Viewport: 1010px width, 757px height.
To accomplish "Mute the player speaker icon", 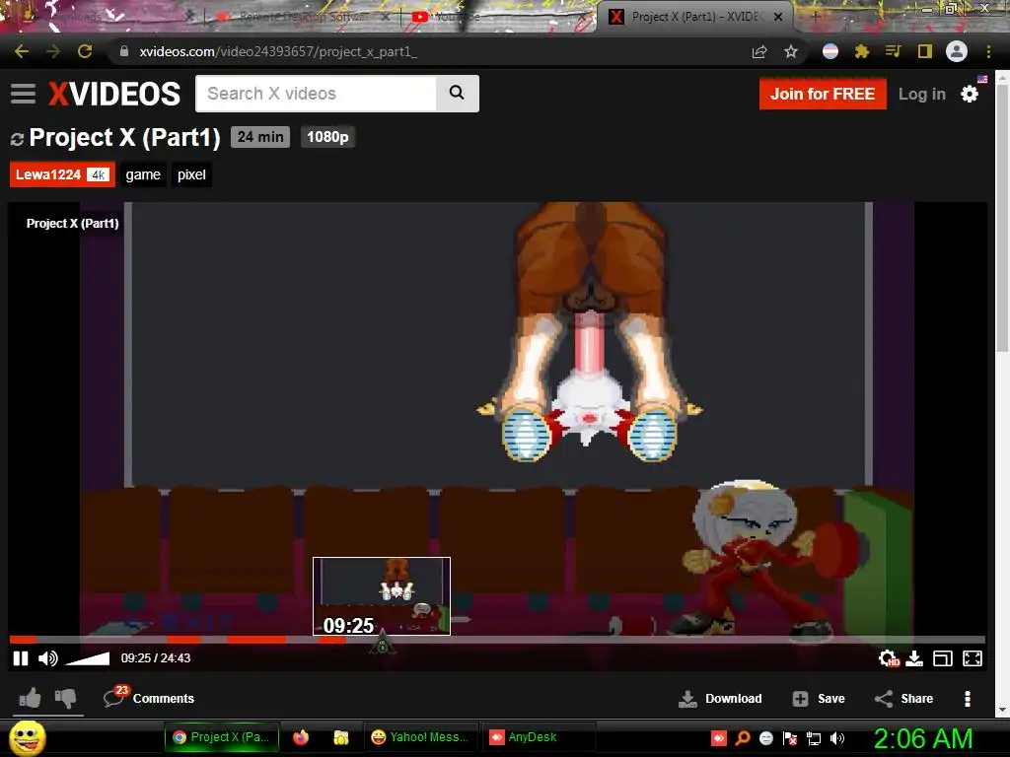I will click(47, 658).
